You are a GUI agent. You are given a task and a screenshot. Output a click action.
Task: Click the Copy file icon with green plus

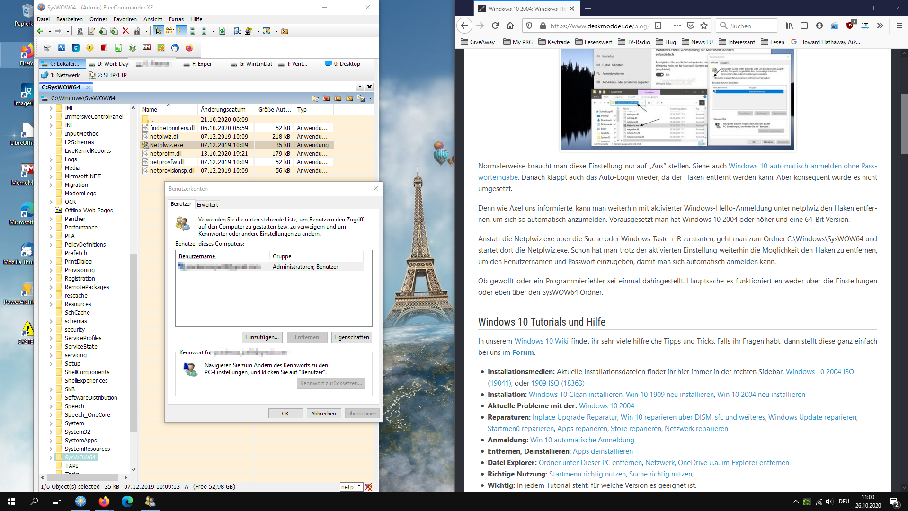(x=103, y=31)
